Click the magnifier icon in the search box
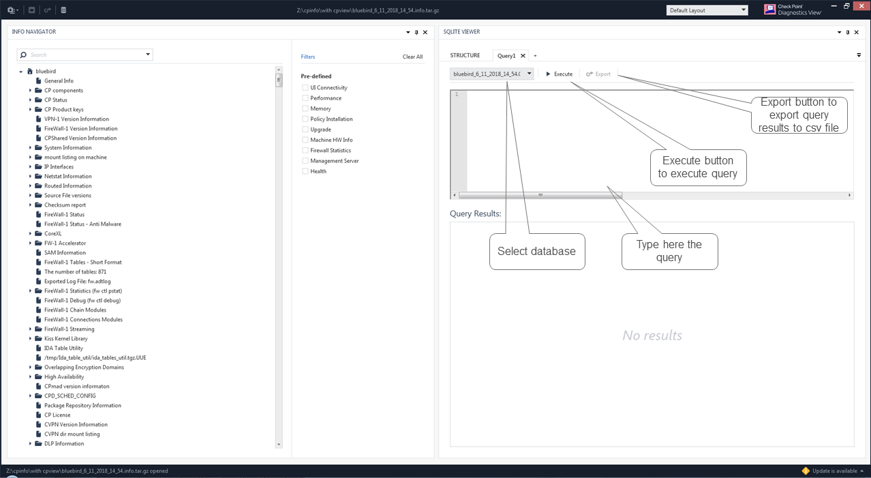This screenshot has width=871, height=478. point(24,55)
